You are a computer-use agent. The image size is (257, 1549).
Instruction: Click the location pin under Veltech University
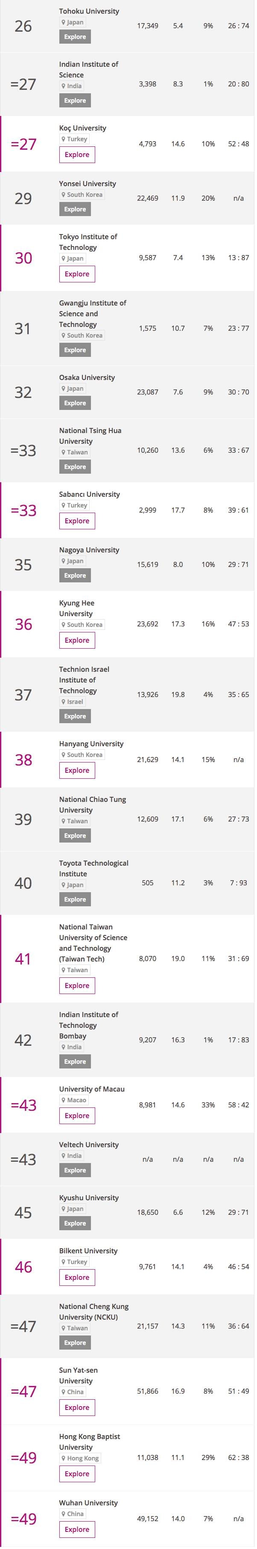point(64,1156)
